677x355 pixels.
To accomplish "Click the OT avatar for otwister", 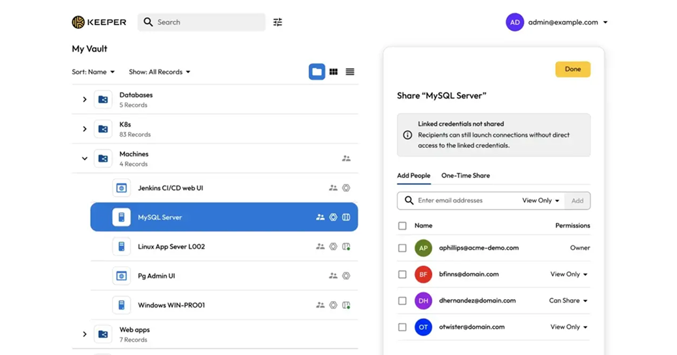I will pos(423,327).
